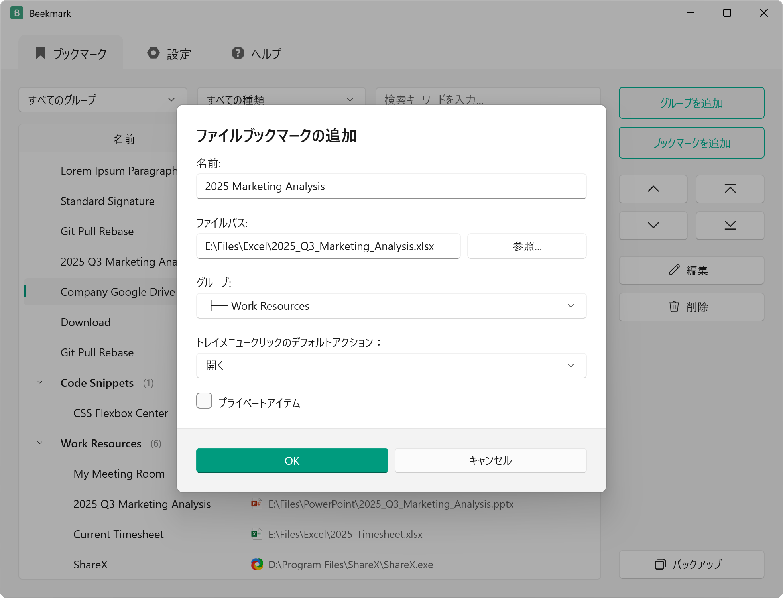Open the default action dropdown showing 開く
The image size is (783, 598).
pyautogui.click(x=391, y=366)
